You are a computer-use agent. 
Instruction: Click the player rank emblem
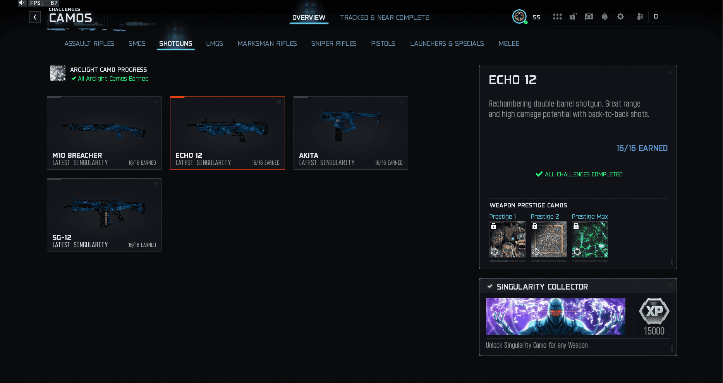(519, 17)
